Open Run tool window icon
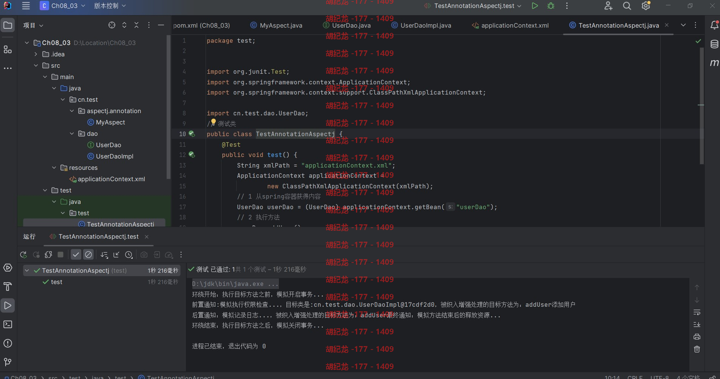720x379 pixels. [x=8, y=306]
